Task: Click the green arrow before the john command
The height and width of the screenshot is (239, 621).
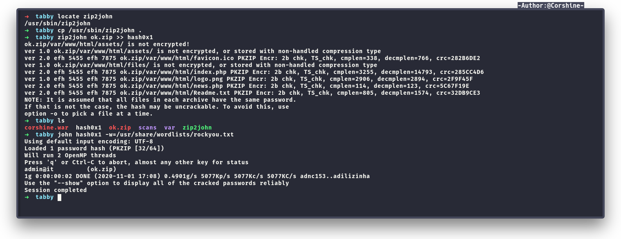Action: click(x=27, y=134)
